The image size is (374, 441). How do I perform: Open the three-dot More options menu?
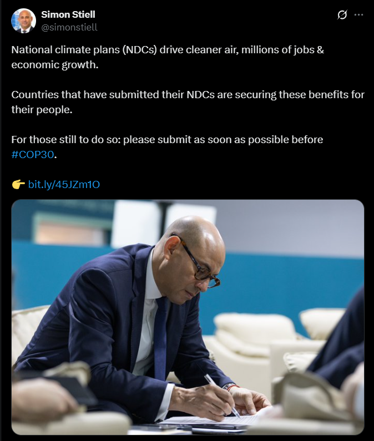click(x=358, y=14)
